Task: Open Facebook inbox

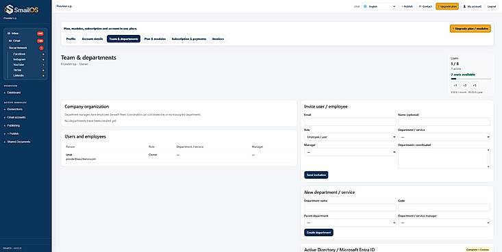Action: click(x=29, y=54)
